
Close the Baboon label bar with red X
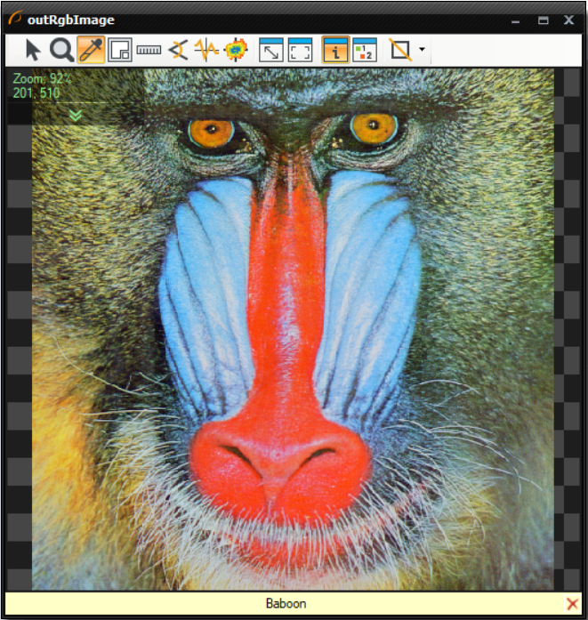coord(572,604)
